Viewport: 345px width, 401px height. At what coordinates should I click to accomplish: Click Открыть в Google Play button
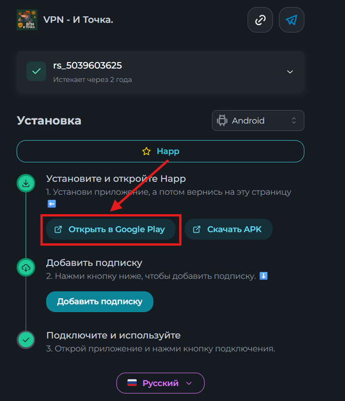[x=111, y=229]
